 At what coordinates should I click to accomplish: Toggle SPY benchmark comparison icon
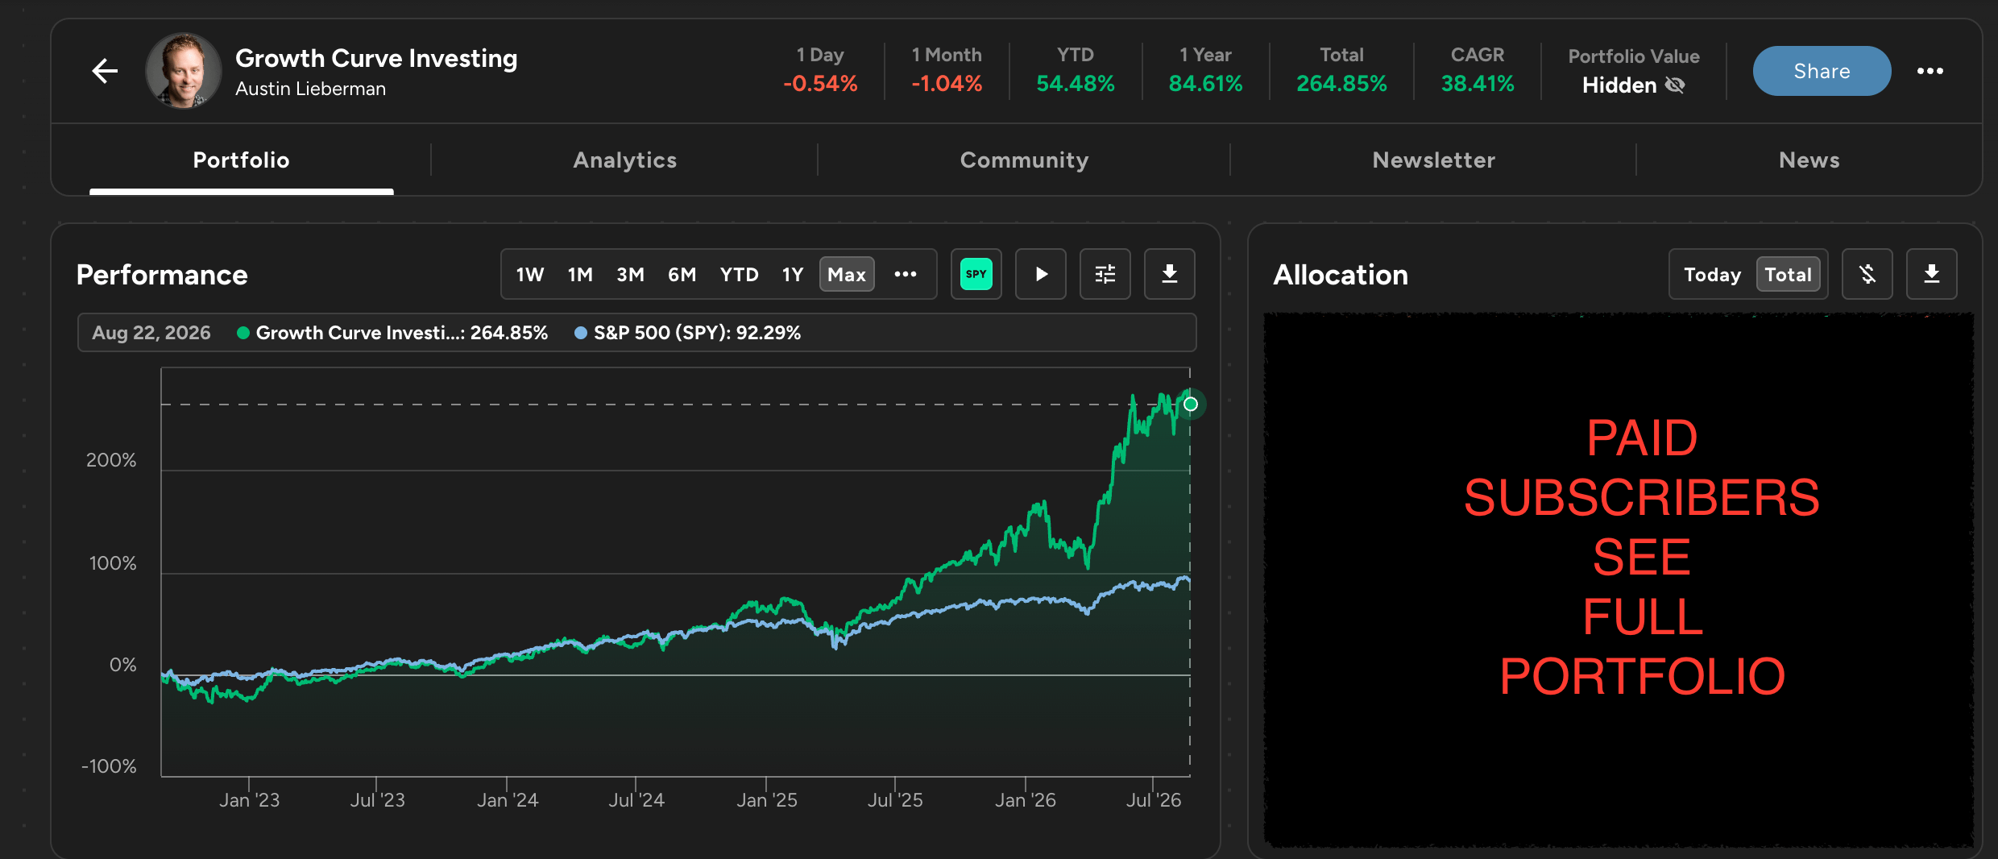976,274
